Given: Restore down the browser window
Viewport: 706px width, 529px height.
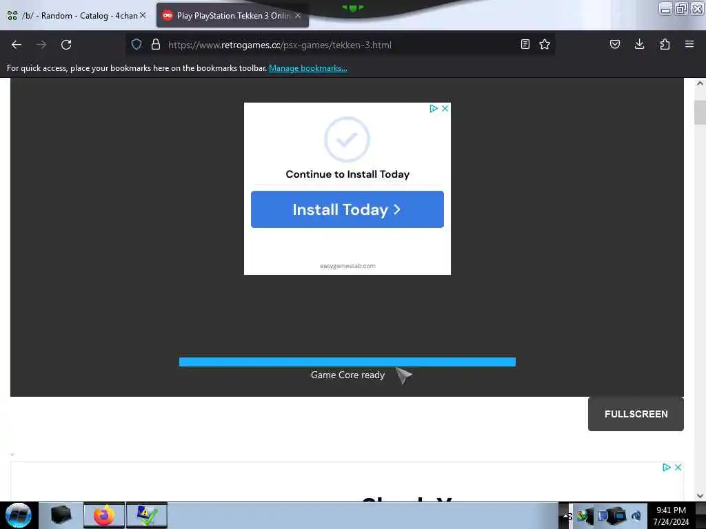Looking at the screenshot, I should point(681,8).
